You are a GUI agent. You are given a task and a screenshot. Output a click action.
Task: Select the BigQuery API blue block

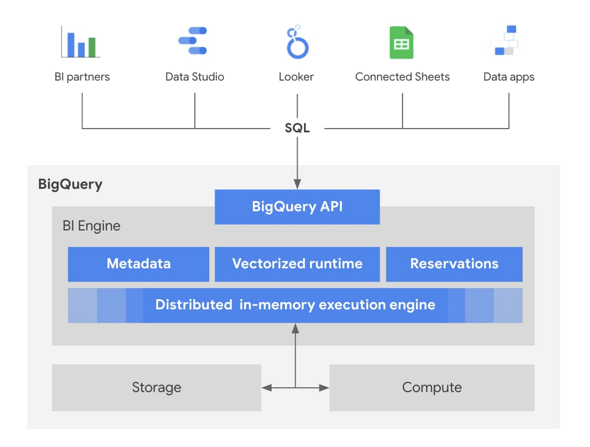tap(297, 207)
